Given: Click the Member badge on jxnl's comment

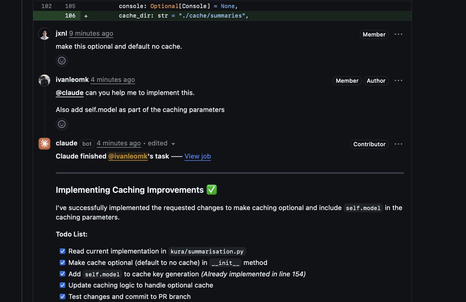Looking at the screenshot, I should 374,34.
